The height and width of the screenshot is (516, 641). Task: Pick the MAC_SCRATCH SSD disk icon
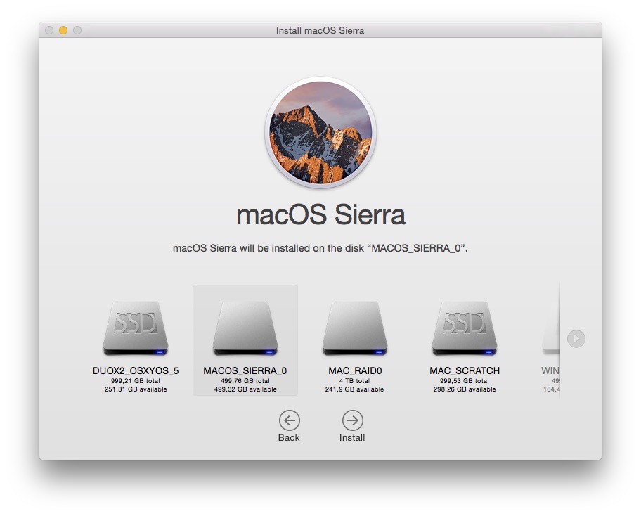[465, 329]
